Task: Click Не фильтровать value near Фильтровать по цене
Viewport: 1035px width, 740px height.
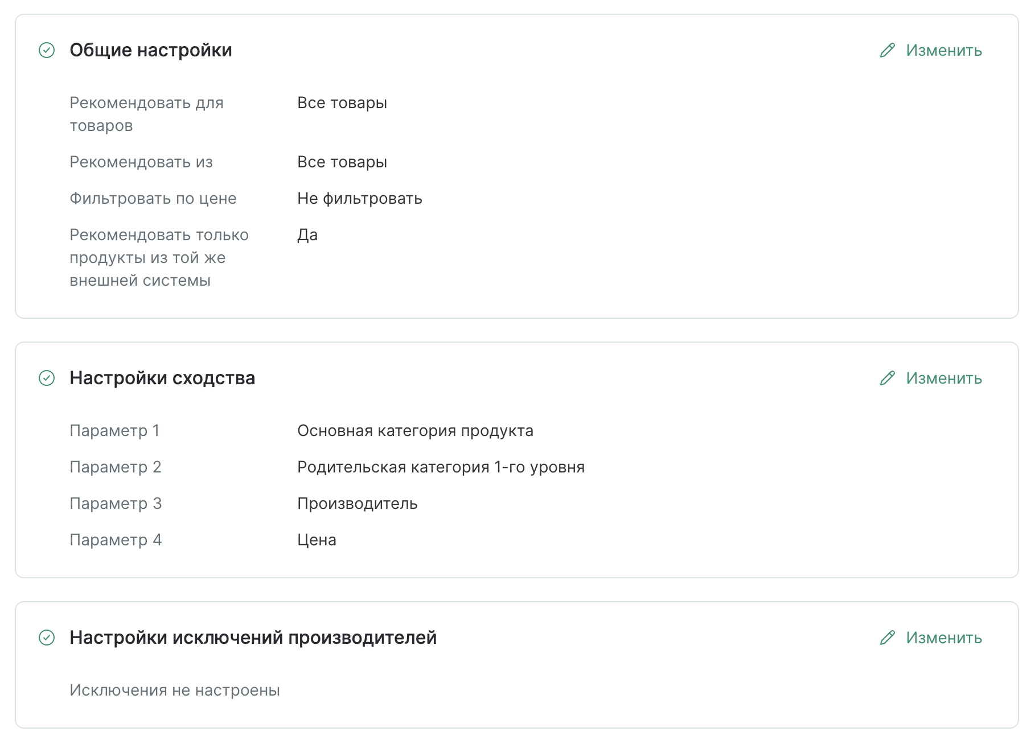Action: click(x=359, y=199)
